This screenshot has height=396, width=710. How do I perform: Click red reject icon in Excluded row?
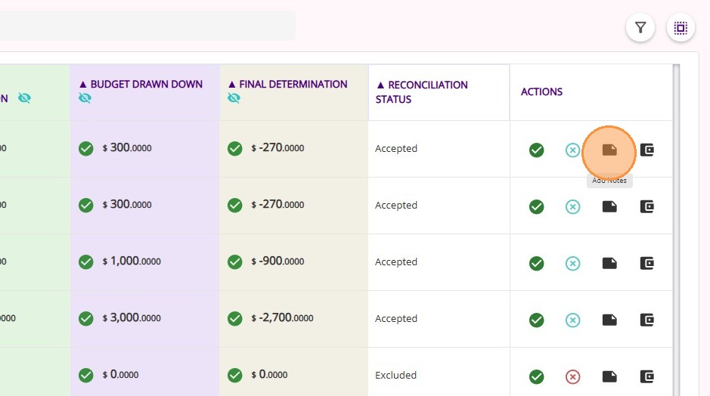[573, 376]
